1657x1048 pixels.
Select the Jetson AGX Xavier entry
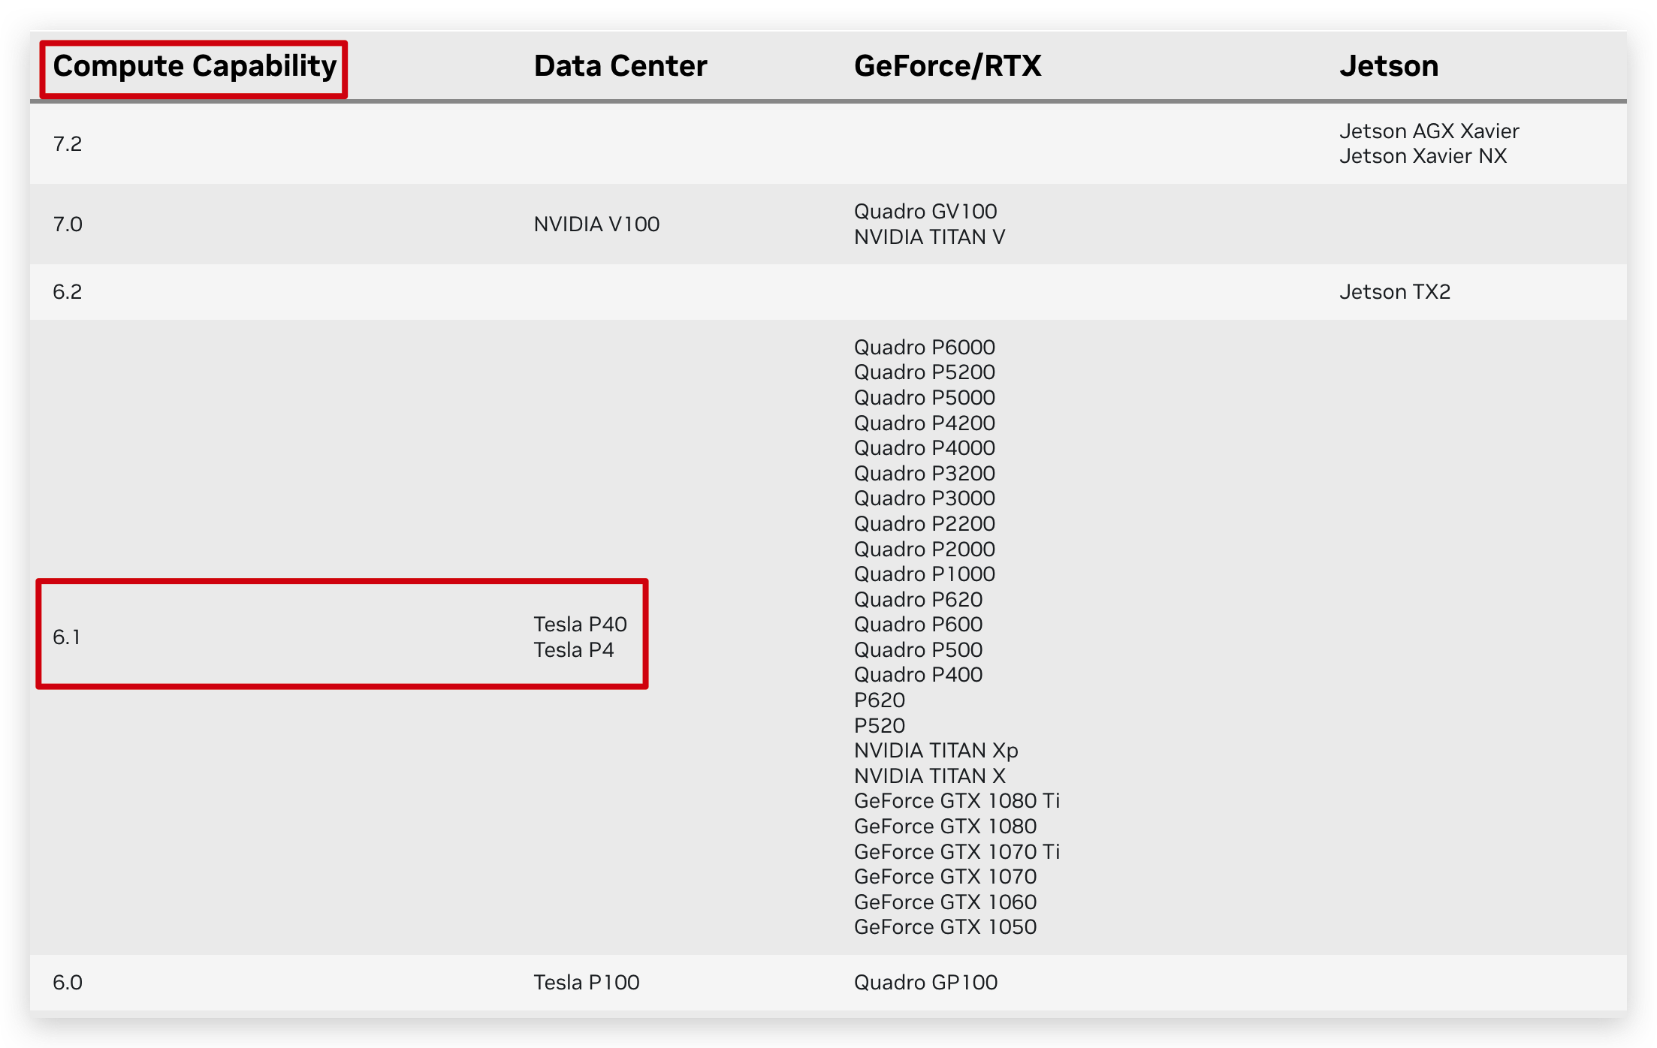[1429, 131]
